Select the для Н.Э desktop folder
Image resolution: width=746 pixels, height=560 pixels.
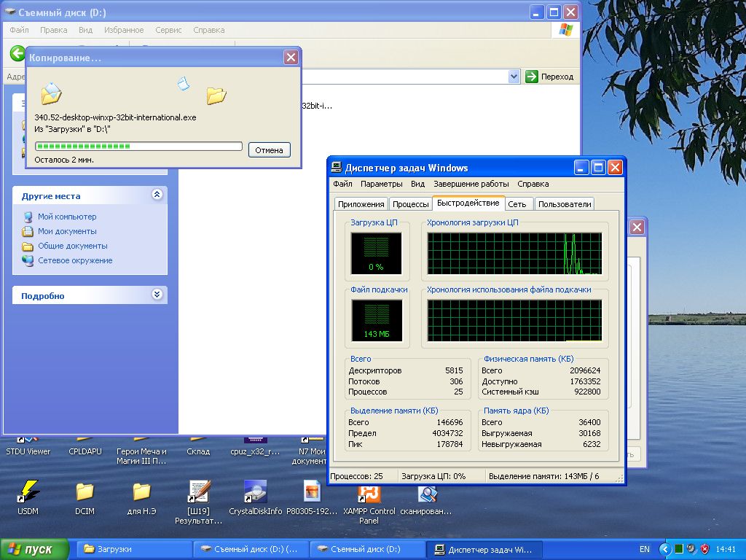141,492
